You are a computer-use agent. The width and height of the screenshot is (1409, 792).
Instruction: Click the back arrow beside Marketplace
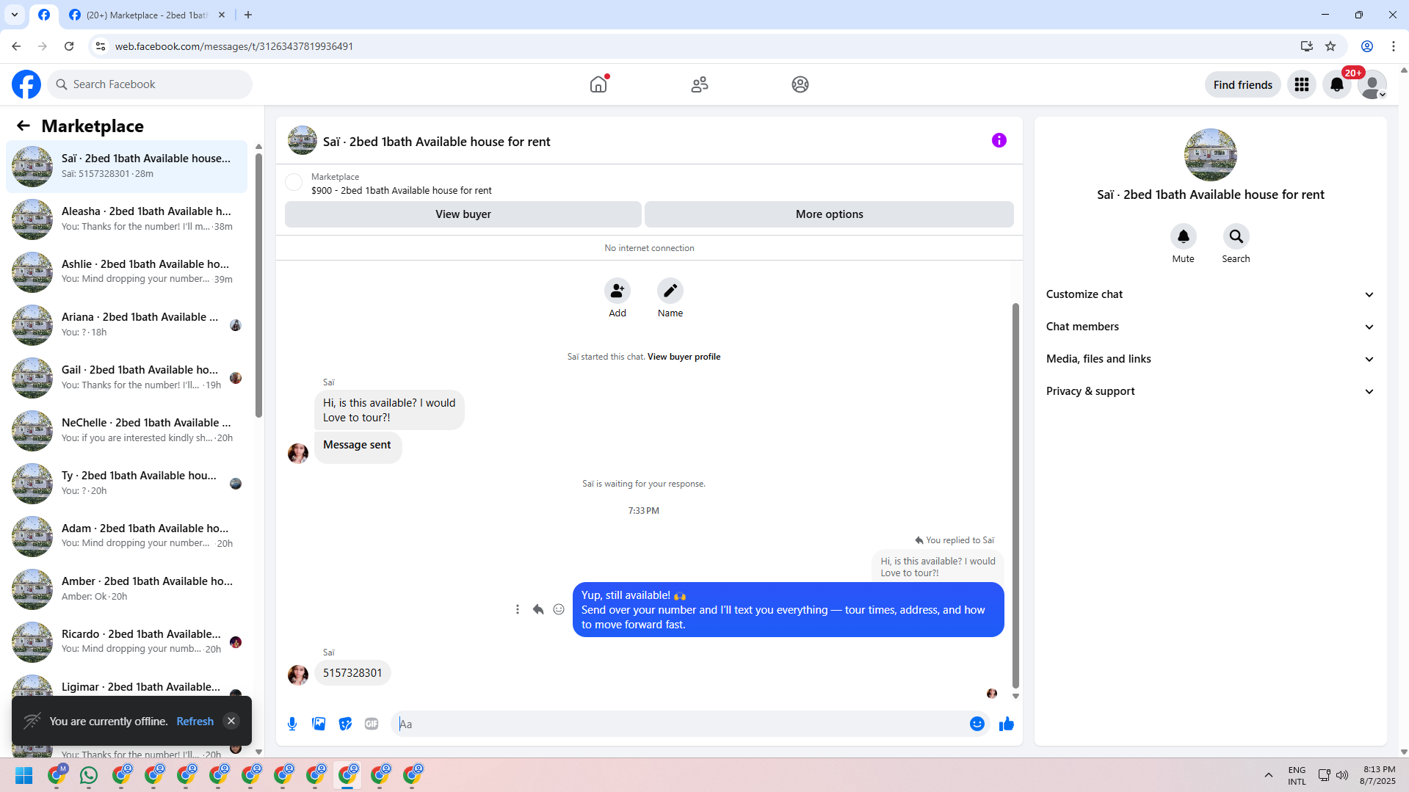point(23,126)
